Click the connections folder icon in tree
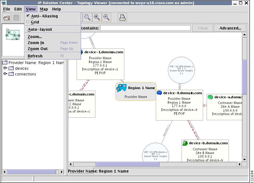254x183 pixels. click(11, 74)
